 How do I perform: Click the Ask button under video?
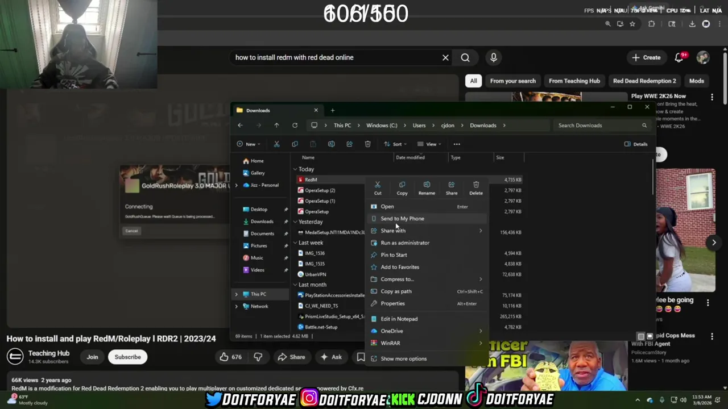(x=331, y=357)
